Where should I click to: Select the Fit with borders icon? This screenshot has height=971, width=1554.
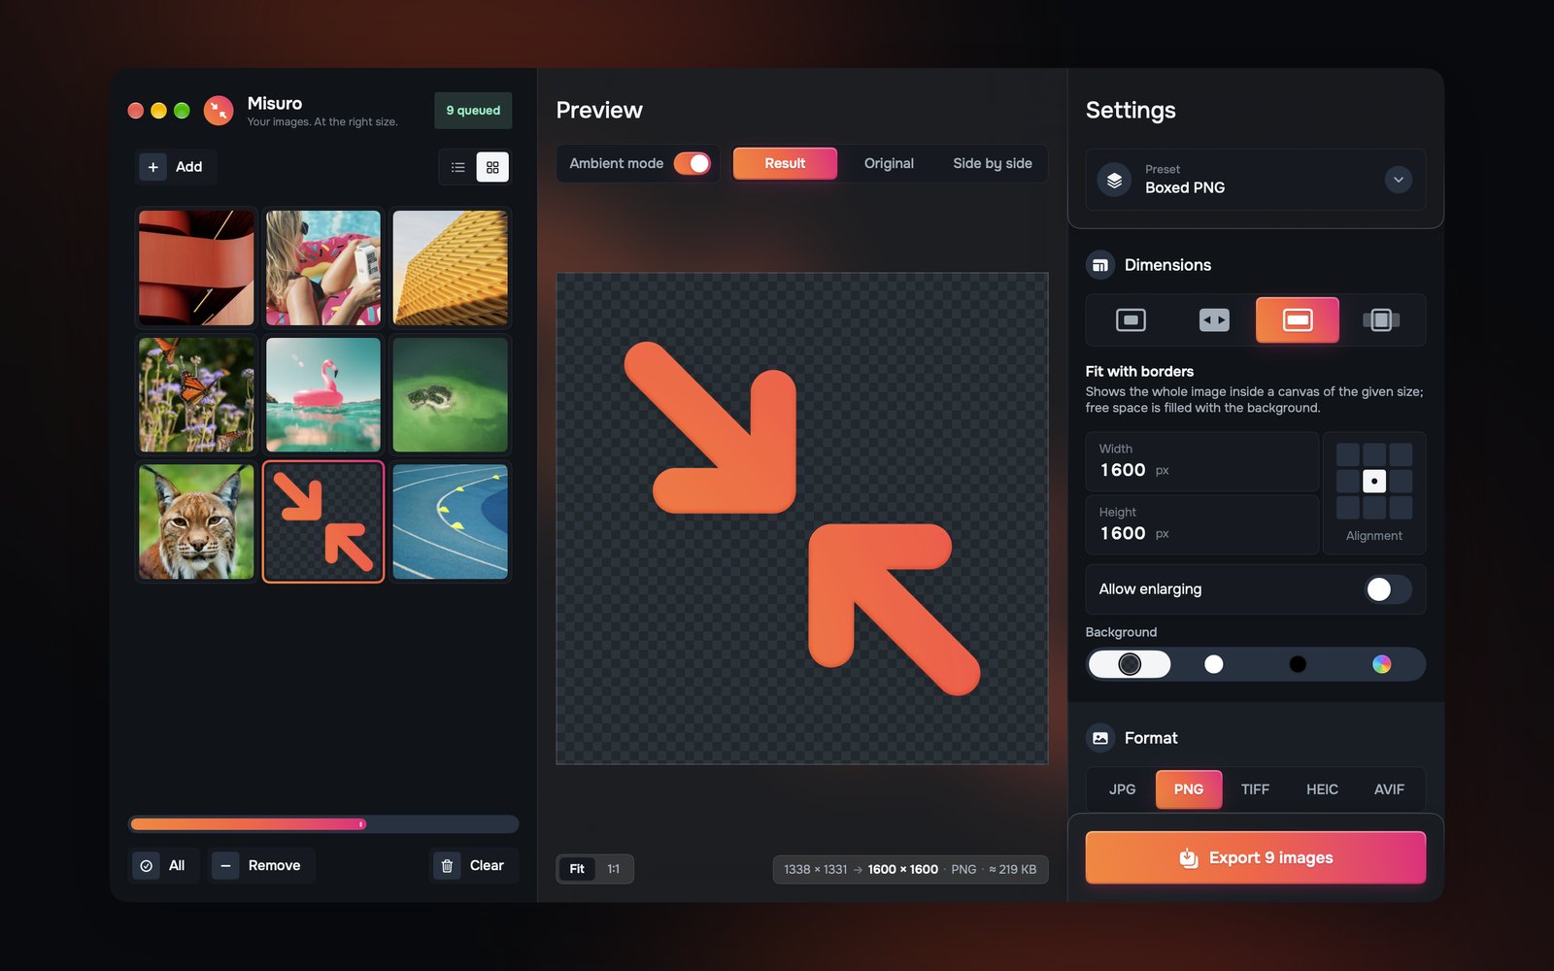[1298, 319]
